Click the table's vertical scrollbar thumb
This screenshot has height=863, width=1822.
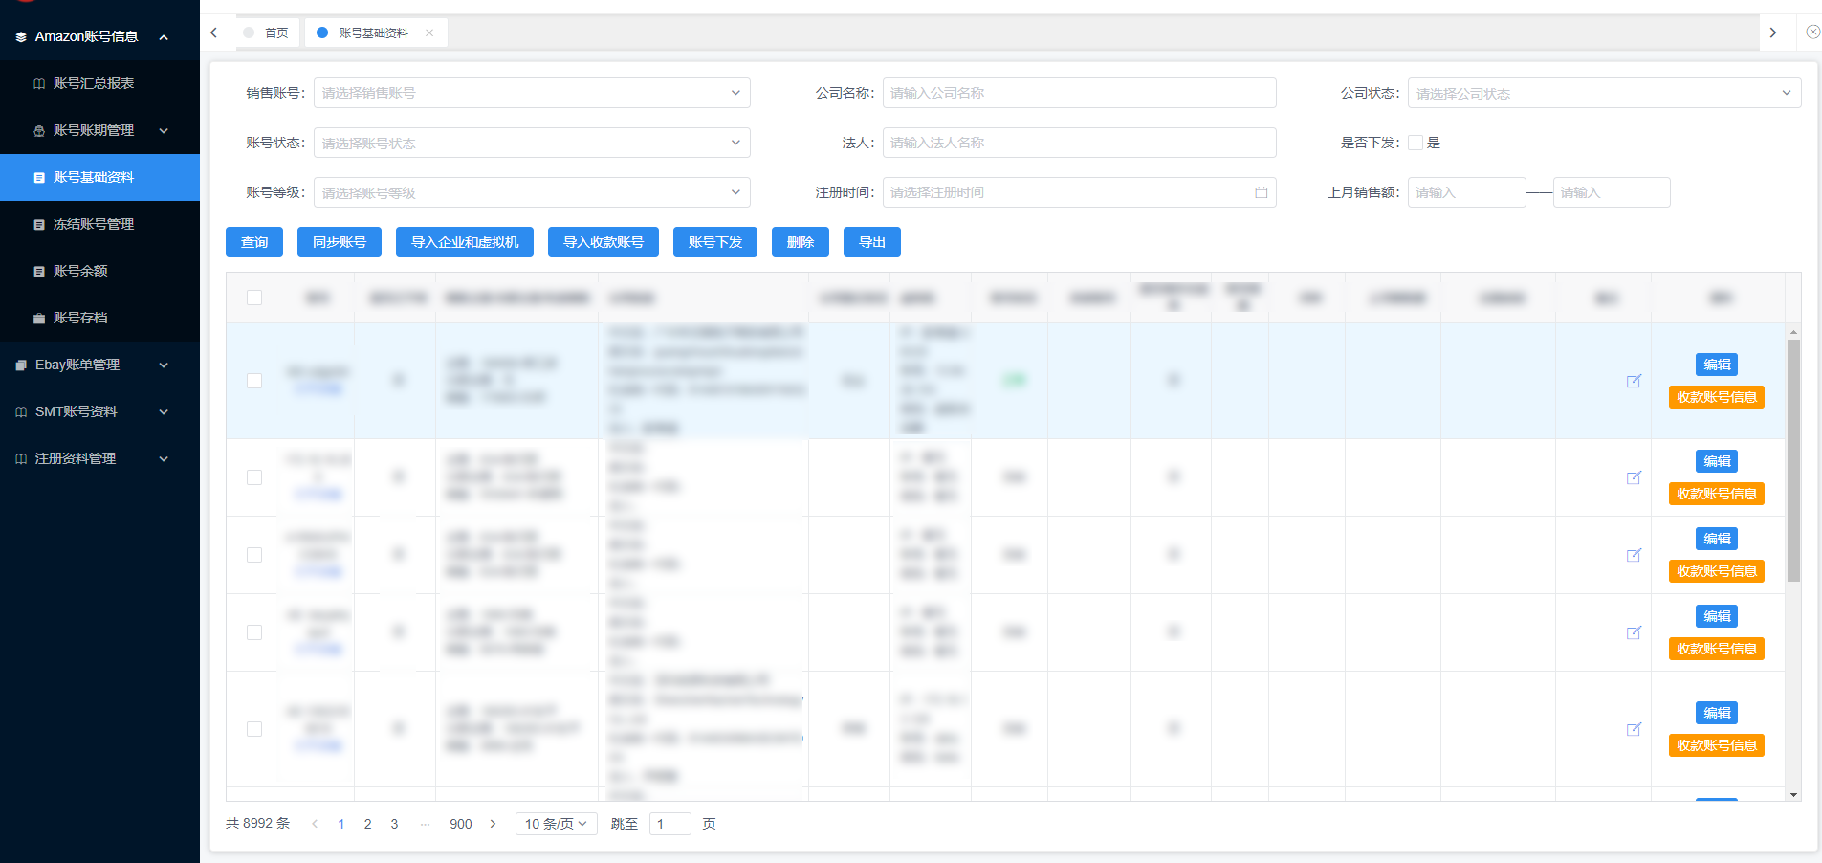click(x=1793, y=459)
